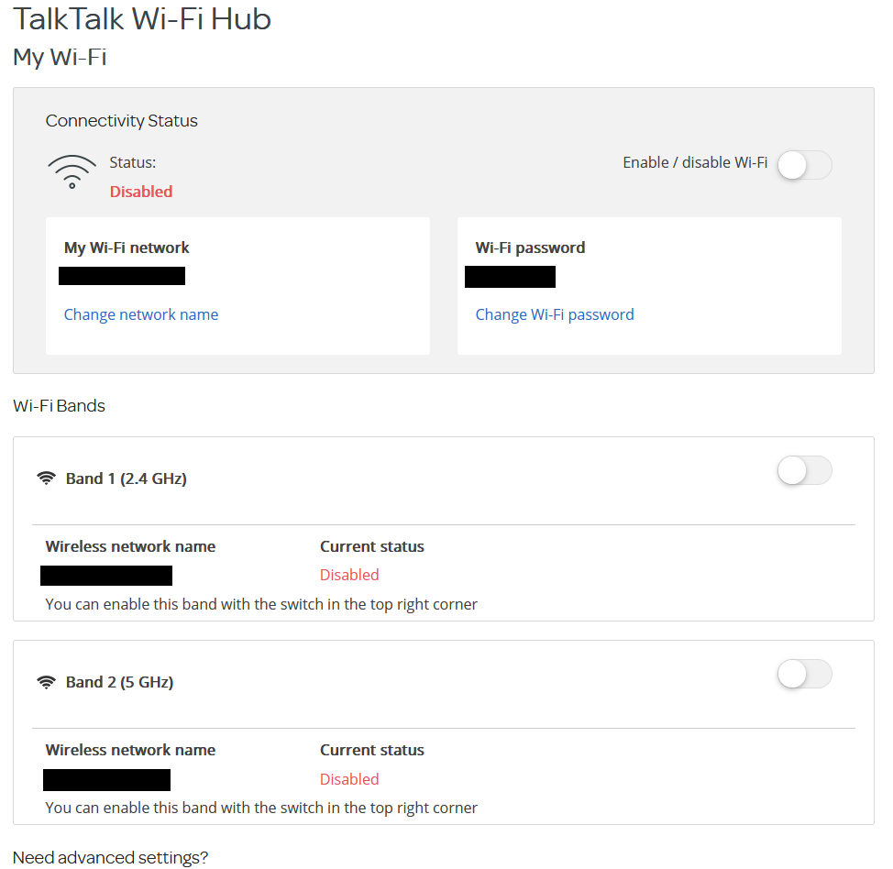Enable the Band 1 (2.4 GHz) switch
893x869 pixels.
point(804,470)
